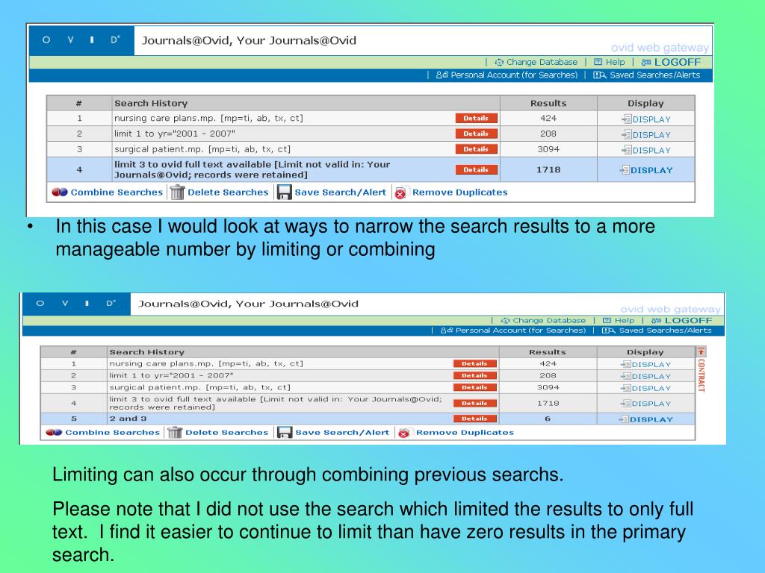Image resolution: width=765 pixels, height=573 pixels.
Task: Display the 1718 results in top screenshot
Action: point(646,170)
